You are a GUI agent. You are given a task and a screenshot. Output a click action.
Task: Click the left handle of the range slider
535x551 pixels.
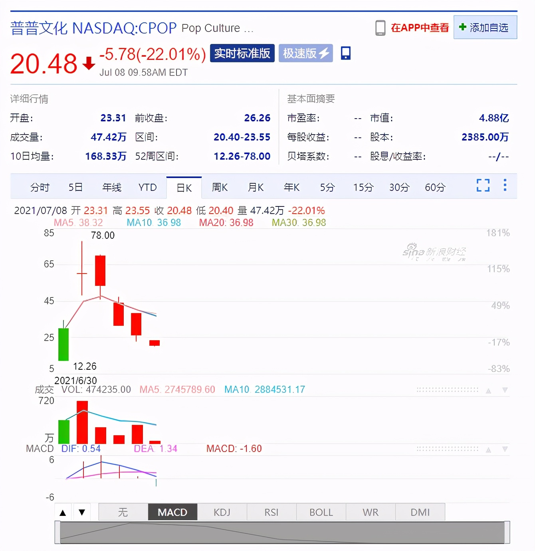[57, 532]
